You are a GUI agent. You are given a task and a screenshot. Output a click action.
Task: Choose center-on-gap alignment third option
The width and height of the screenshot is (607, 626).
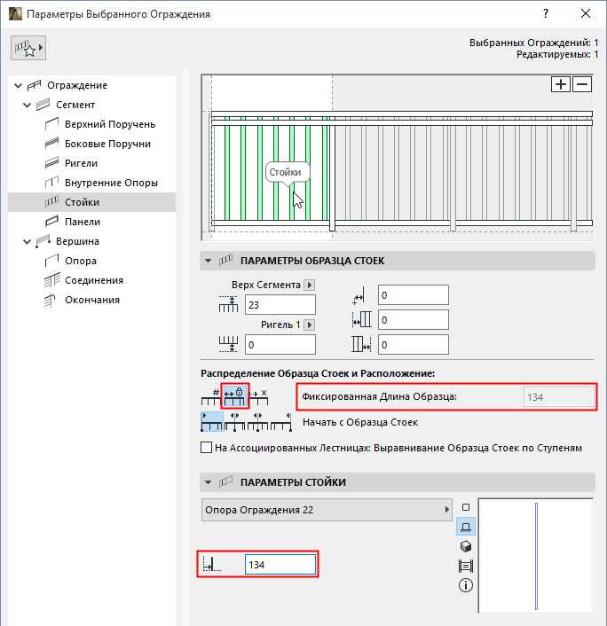[x=257, y=422]
